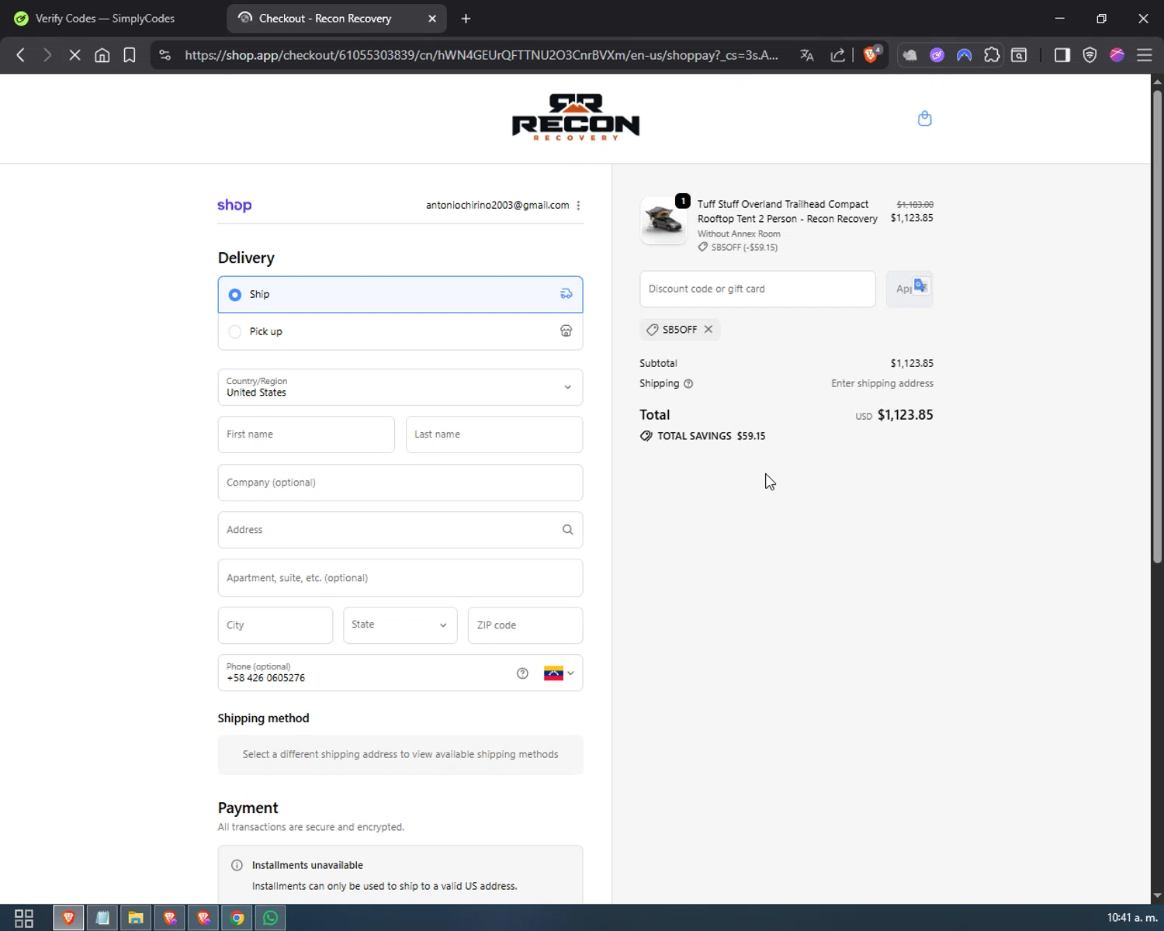
Task: Click the taskbar clock 10:41 a. m.
Action: (x=1131, y=918)
